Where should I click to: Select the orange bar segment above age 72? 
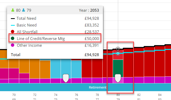[x=35, y=69]
